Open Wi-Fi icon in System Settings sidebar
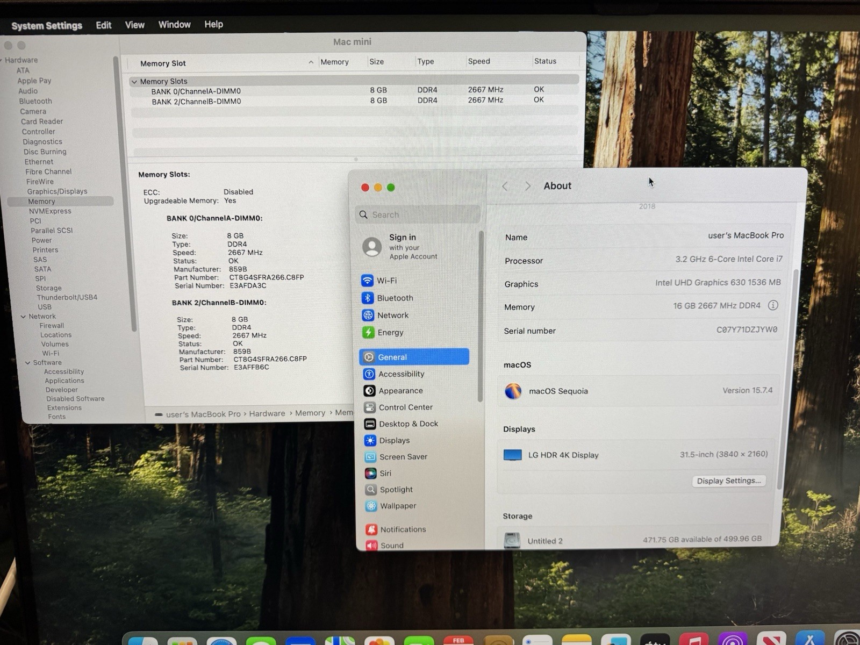Viewport: 860px width, 645px height. pos(367,281)
